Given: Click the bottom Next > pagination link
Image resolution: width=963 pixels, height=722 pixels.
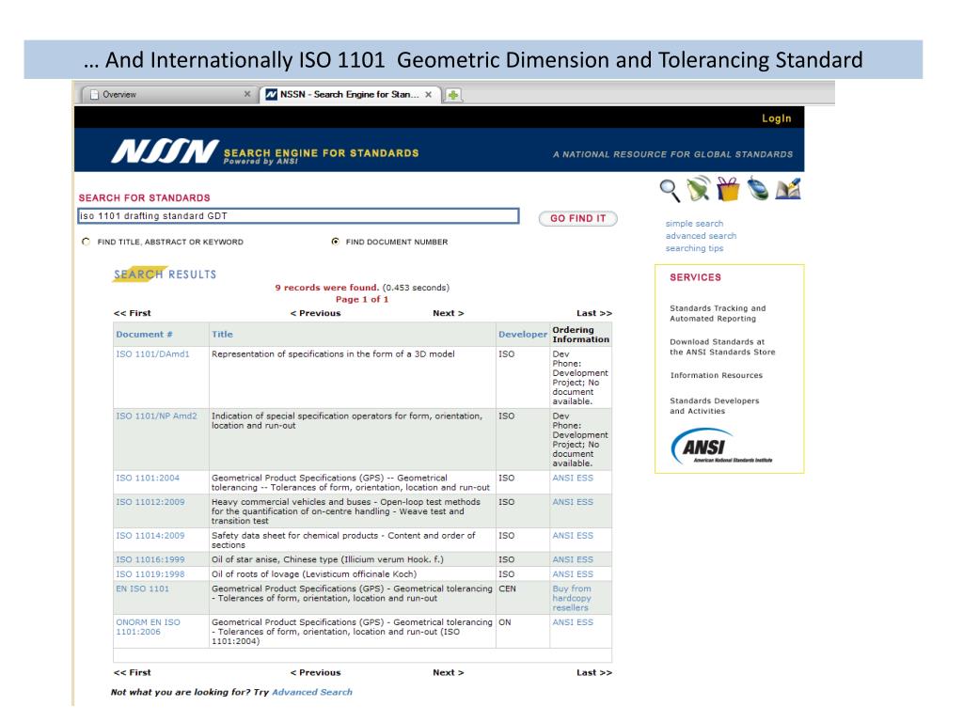Looking at the screenshot, I should 449,673.
